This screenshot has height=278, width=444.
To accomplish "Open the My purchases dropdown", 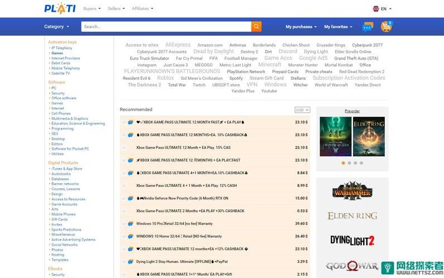I will coord(301,27).
